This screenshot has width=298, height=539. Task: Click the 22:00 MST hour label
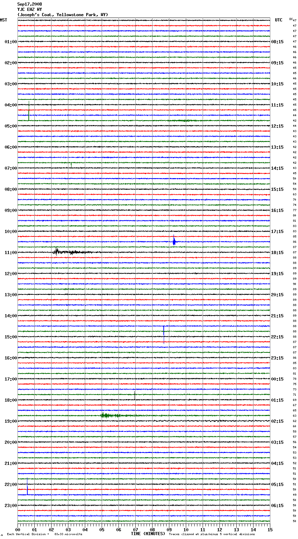click(x=11, y=485)
